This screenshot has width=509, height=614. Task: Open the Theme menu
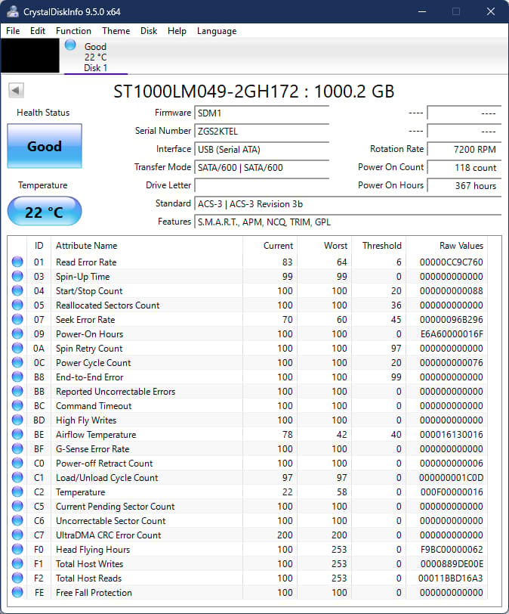coord(116,31)
